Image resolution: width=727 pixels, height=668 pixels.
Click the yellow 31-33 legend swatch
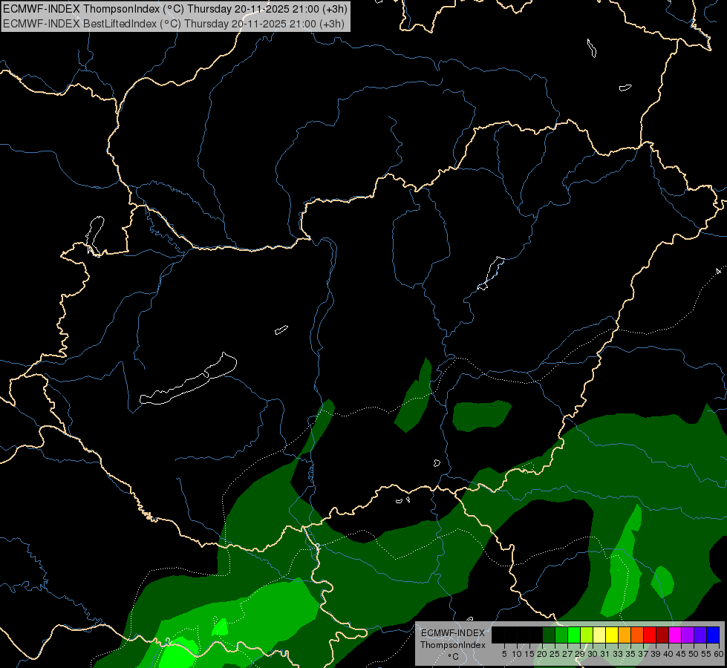click(612, 635)
